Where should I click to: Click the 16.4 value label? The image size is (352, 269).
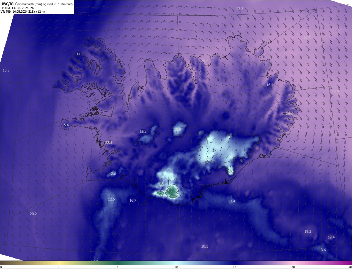click(270, 85)
